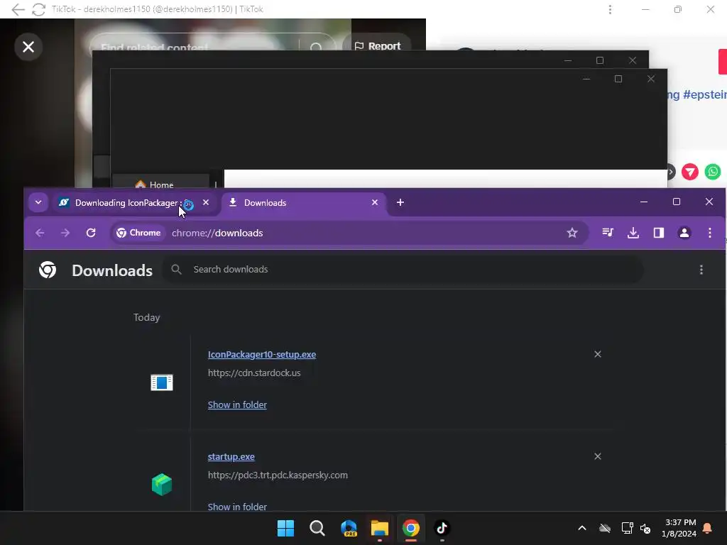The image size is (727, 545).
Task: Click Report in TikTok video
Action: coord(378,46)
